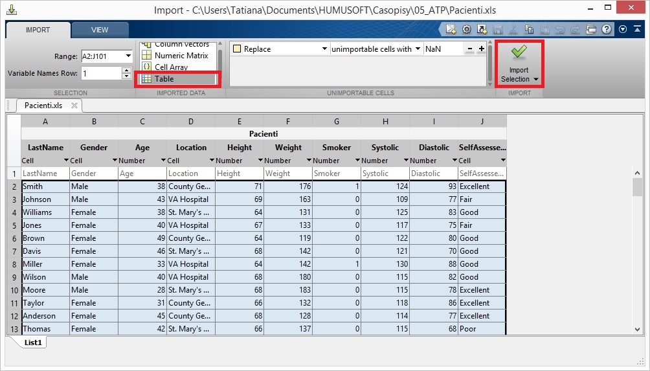Select column A header
Image resolution: width=650 pixels, height=371 pixels.
[x=45, y=122]
